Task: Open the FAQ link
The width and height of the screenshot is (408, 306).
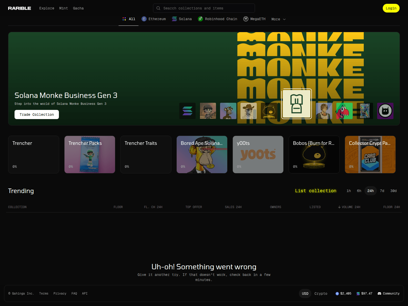Action: pos(74,294)
